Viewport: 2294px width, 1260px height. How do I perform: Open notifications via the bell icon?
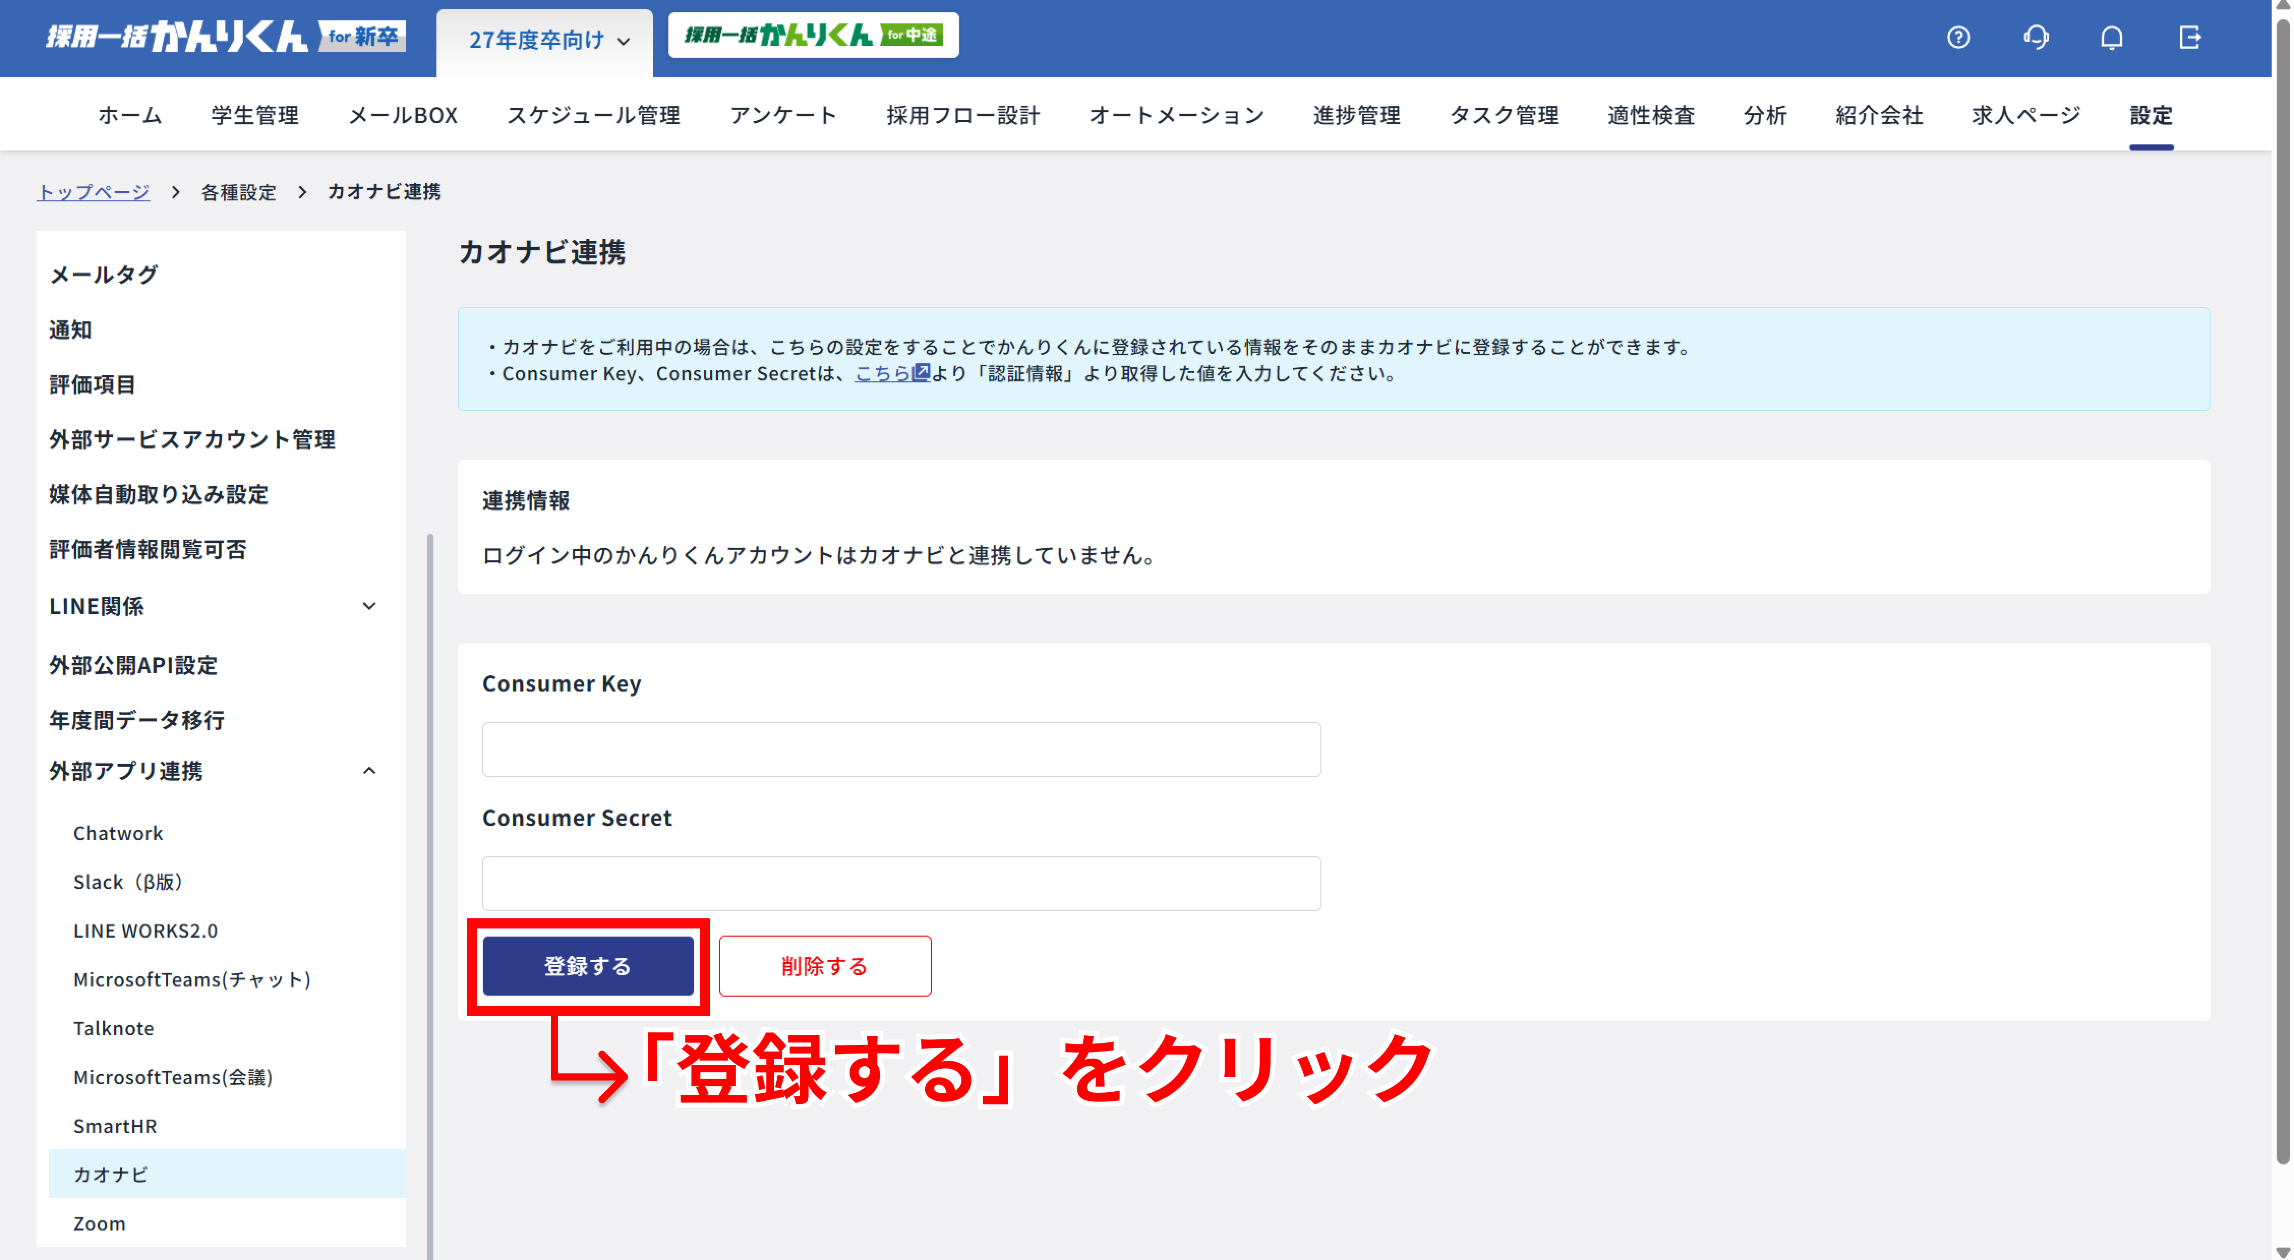point(2111,38)
